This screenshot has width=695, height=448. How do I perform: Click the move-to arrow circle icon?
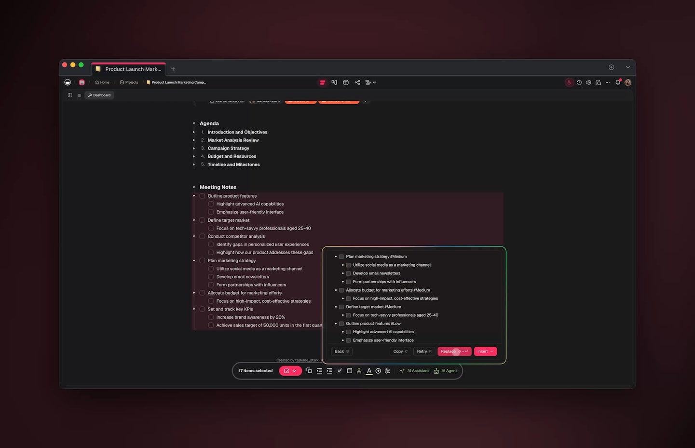[x=378, y=371]
